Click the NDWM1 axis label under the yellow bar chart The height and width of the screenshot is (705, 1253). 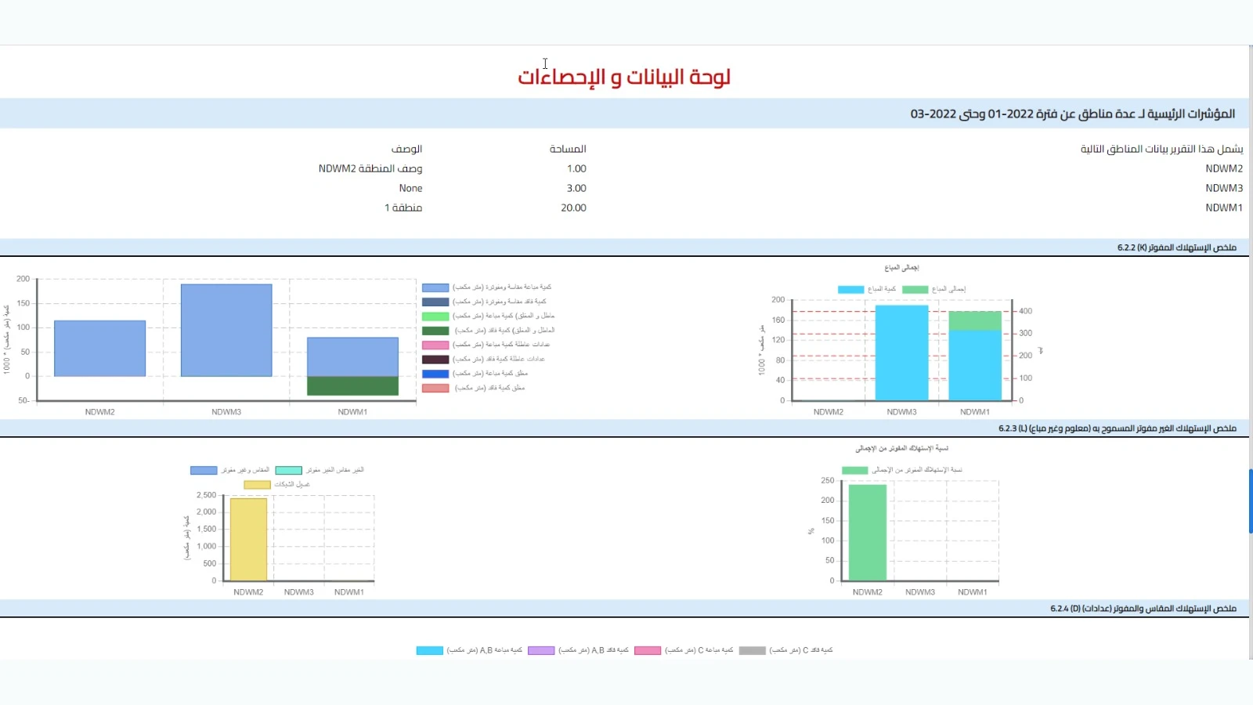[x=349, y=592]
